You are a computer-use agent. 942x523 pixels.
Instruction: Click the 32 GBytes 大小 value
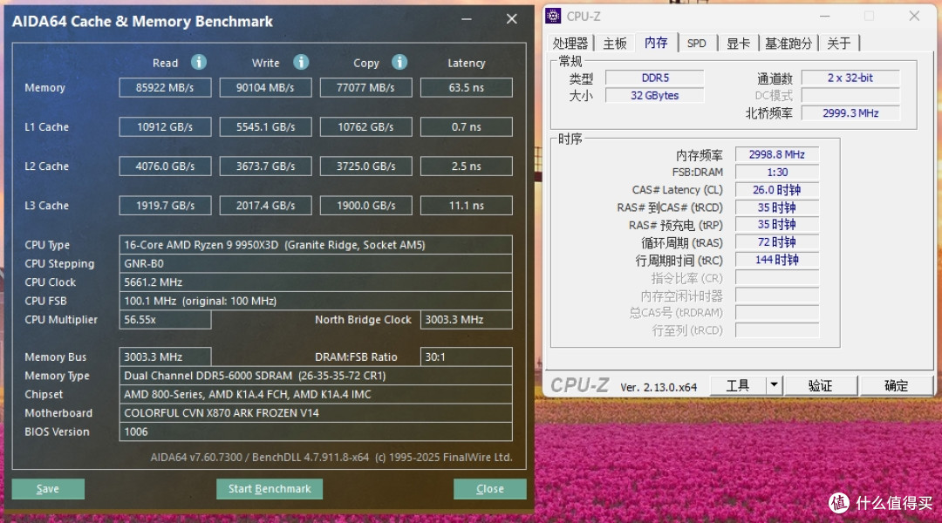[655, 96]
